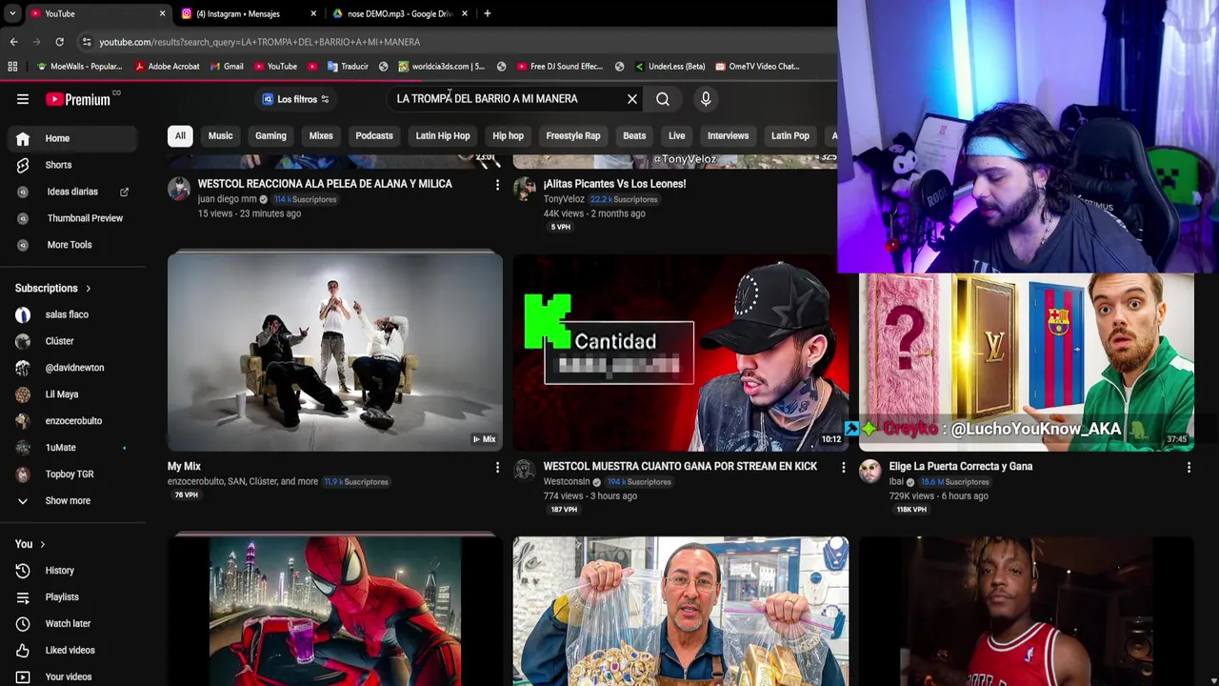The image size is (1219, 686).
Task: Select the Latin Pop chip
Action: pos(790,135)
